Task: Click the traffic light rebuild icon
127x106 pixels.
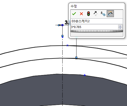Action: [x=88, y=14]
